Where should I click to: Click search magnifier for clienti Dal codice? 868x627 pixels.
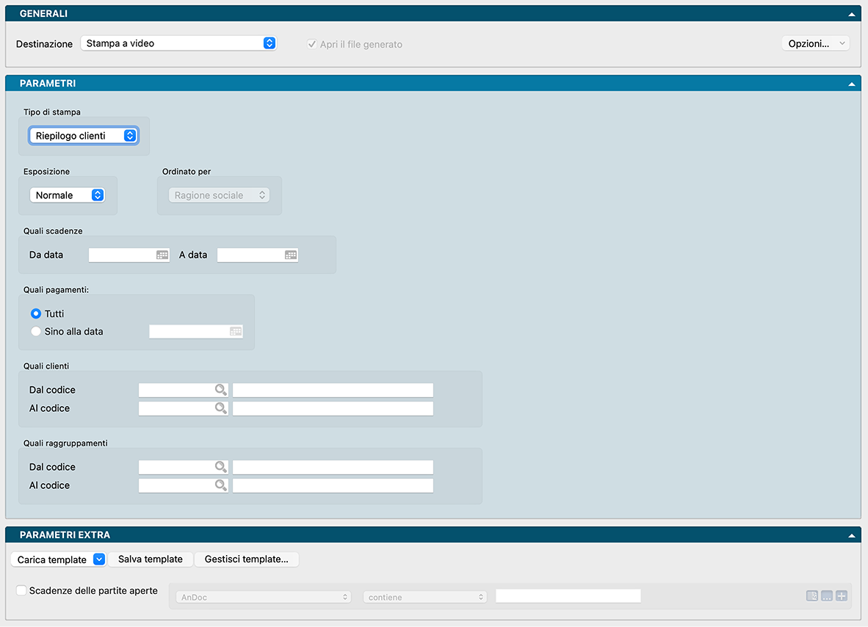(x=220, y=390)
